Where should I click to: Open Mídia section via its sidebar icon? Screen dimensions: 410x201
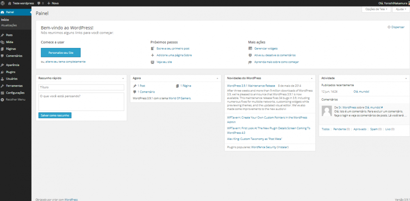(3, 42)
